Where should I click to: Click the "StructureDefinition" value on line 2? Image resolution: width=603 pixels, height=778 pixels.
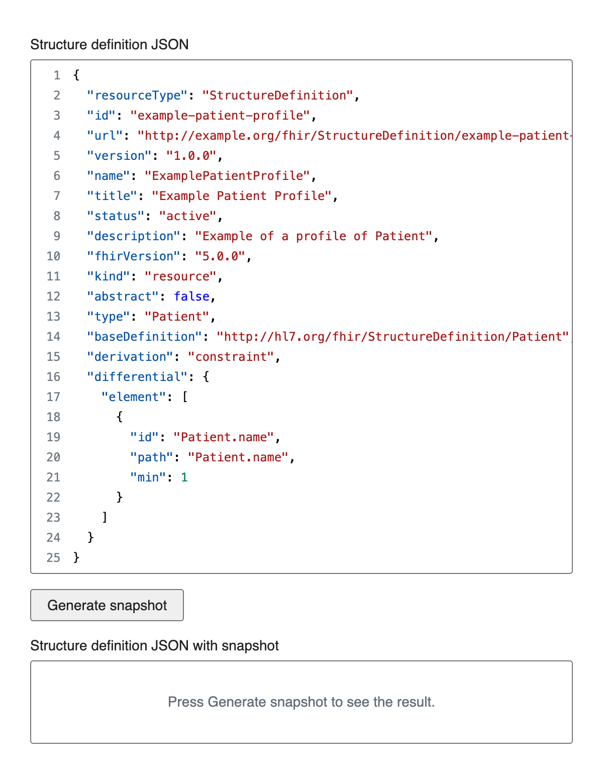point(277,95)
